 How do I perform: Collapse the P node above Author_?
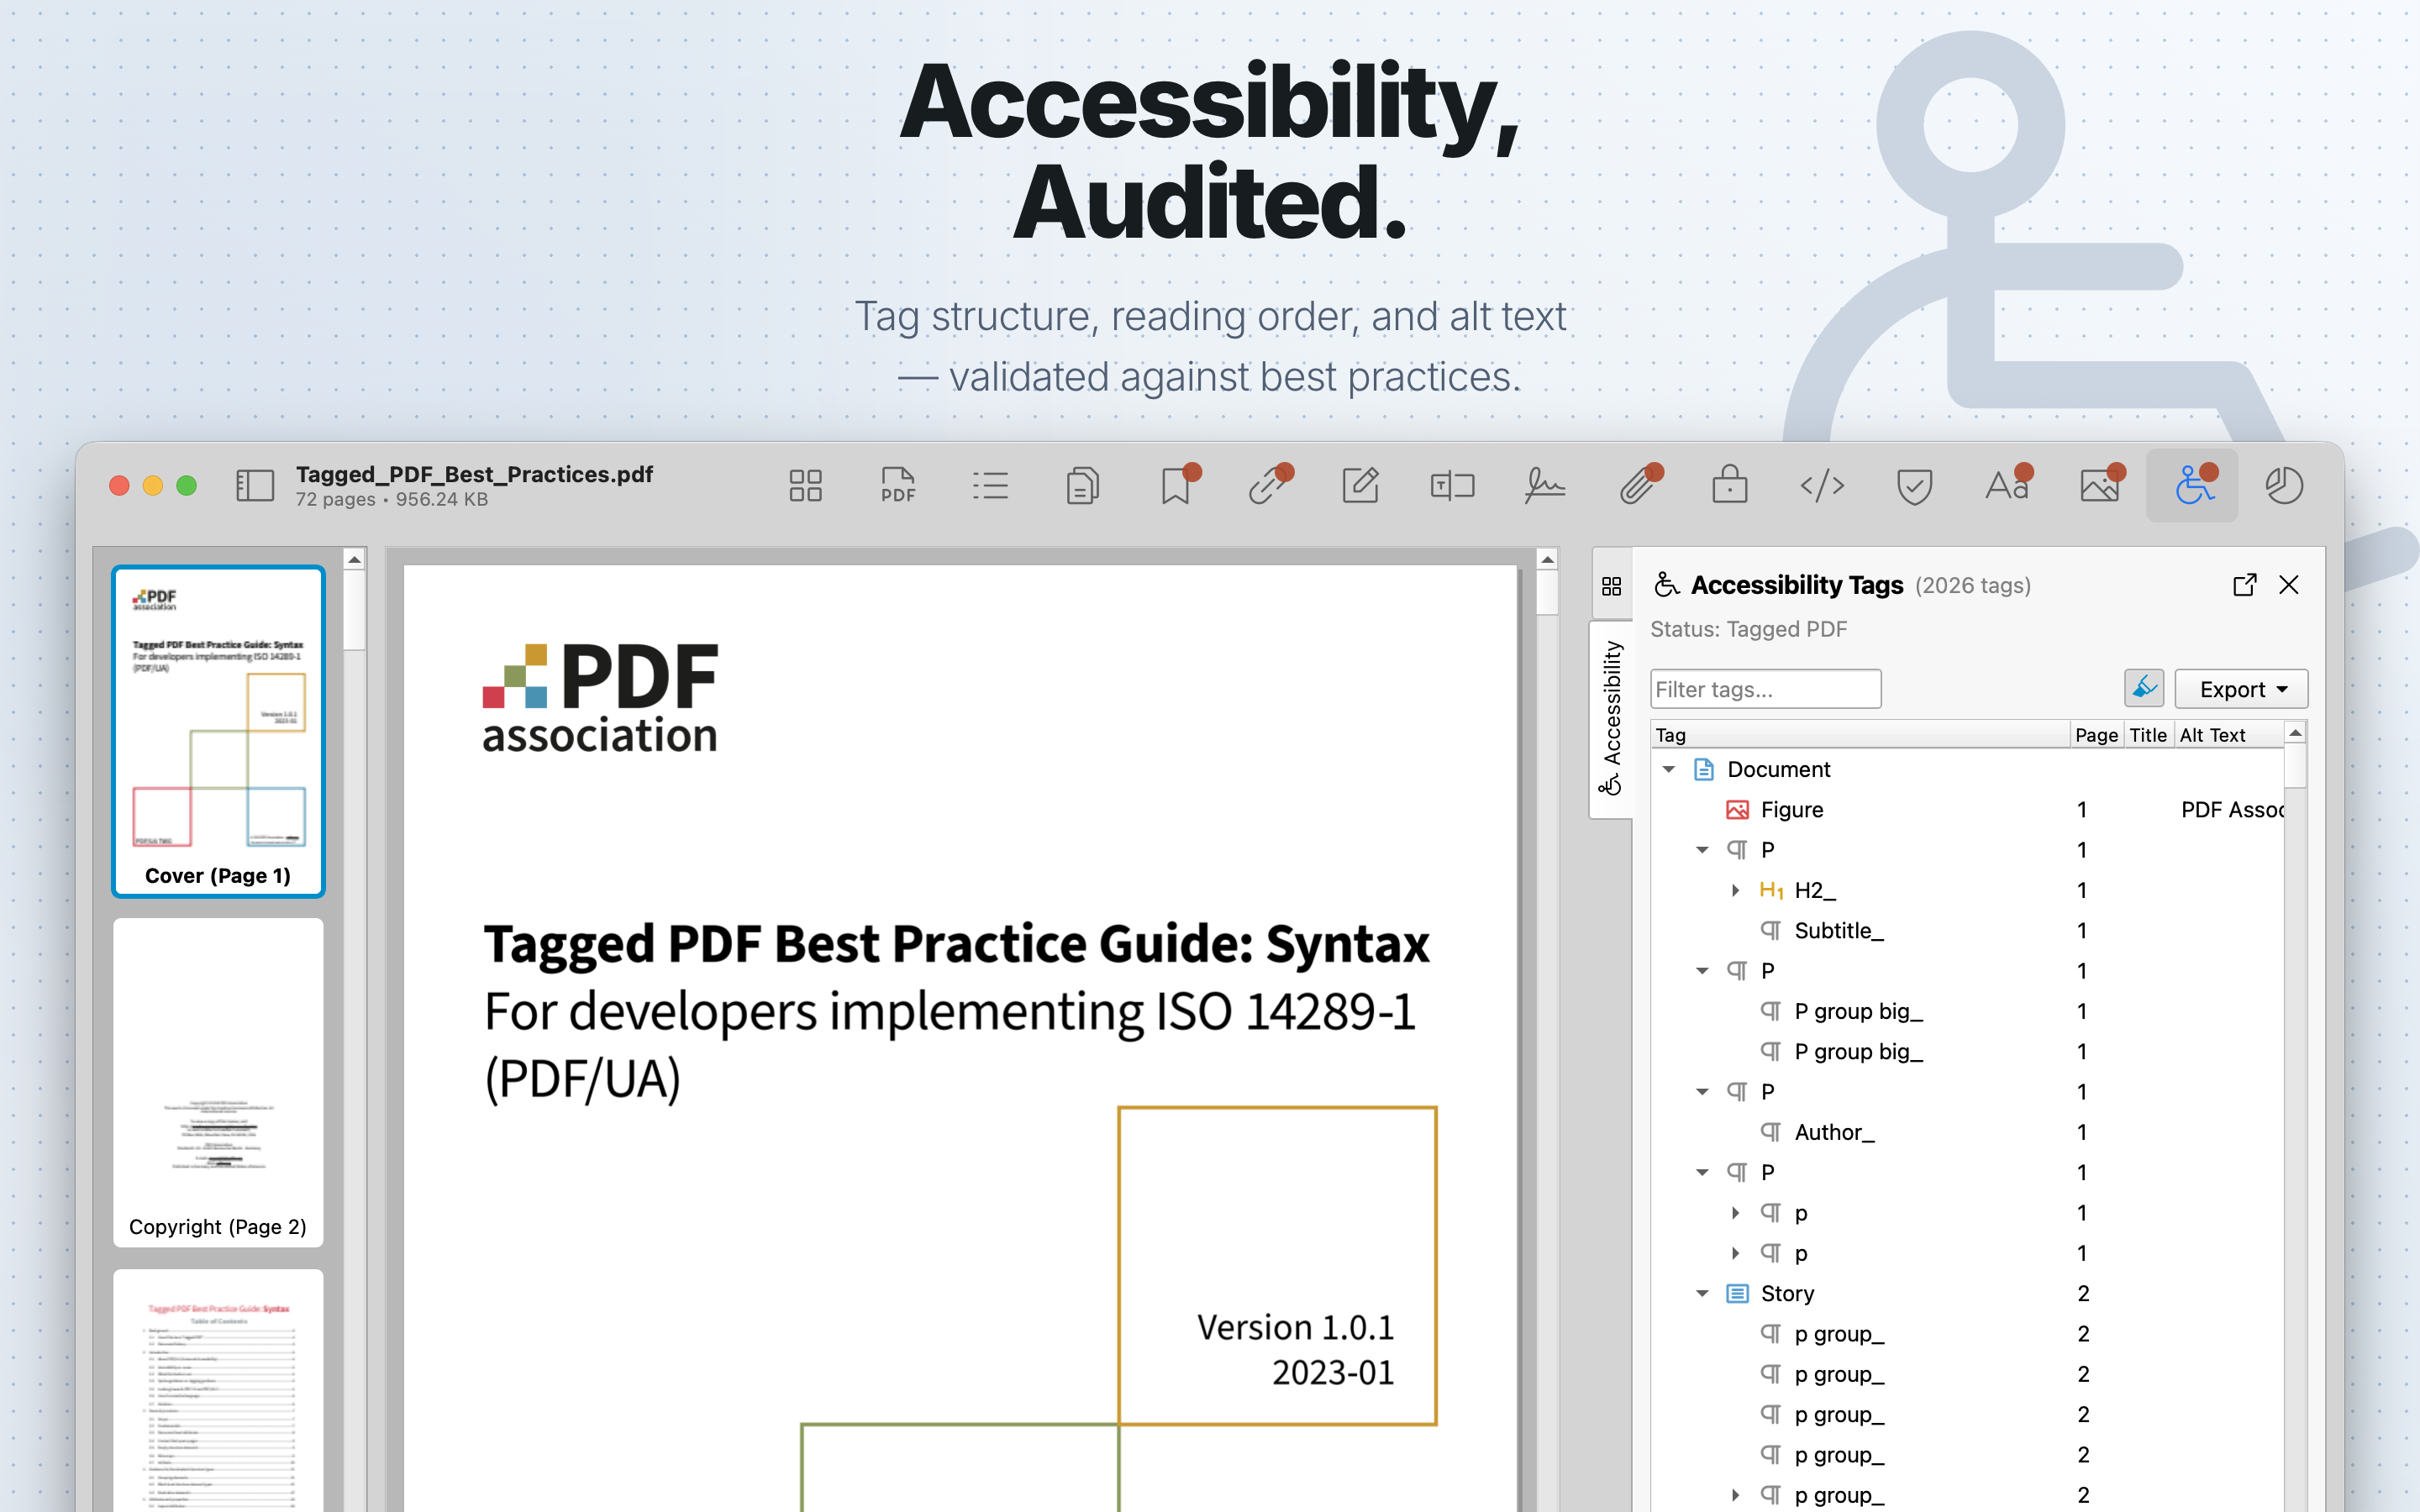click(1702, 1092)
